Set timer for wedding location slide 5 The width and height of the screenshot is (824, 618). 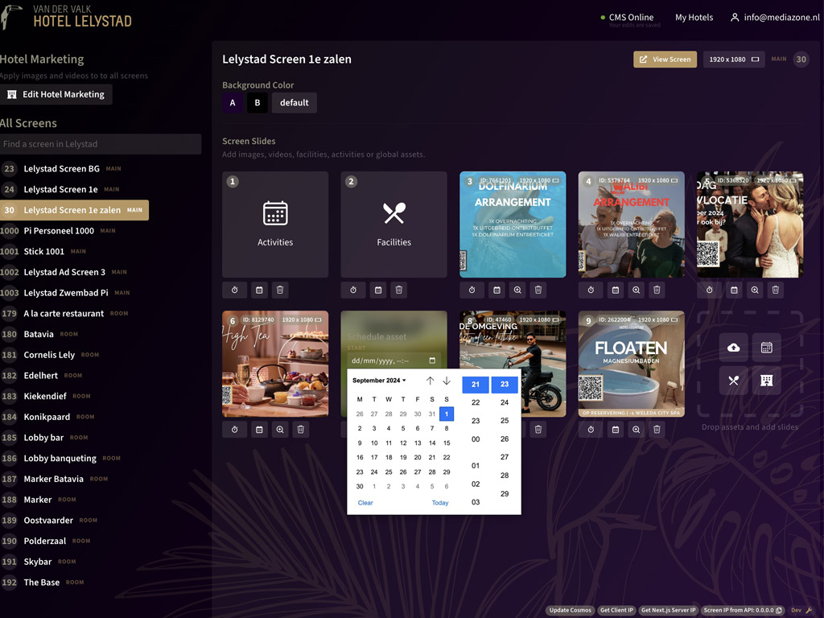coord(710,290)
